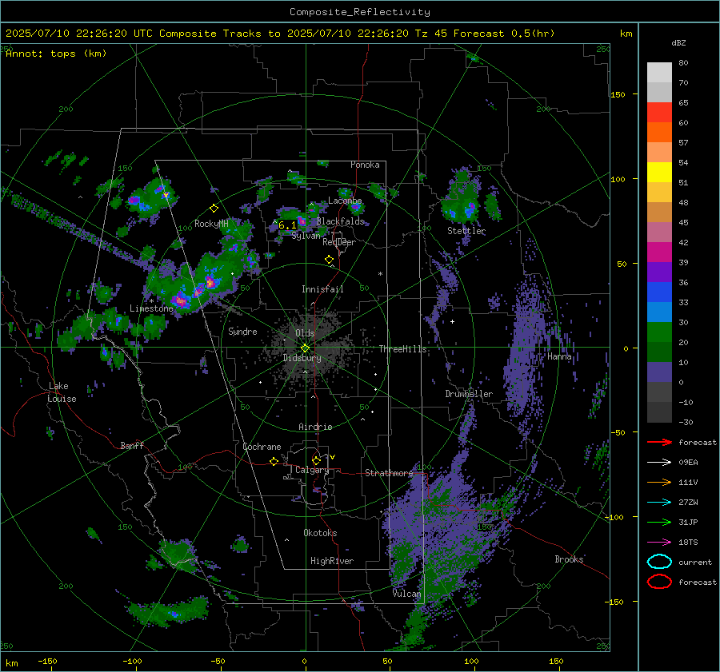Click the Olds label
The image size is (720, 672).
point(305,333)
